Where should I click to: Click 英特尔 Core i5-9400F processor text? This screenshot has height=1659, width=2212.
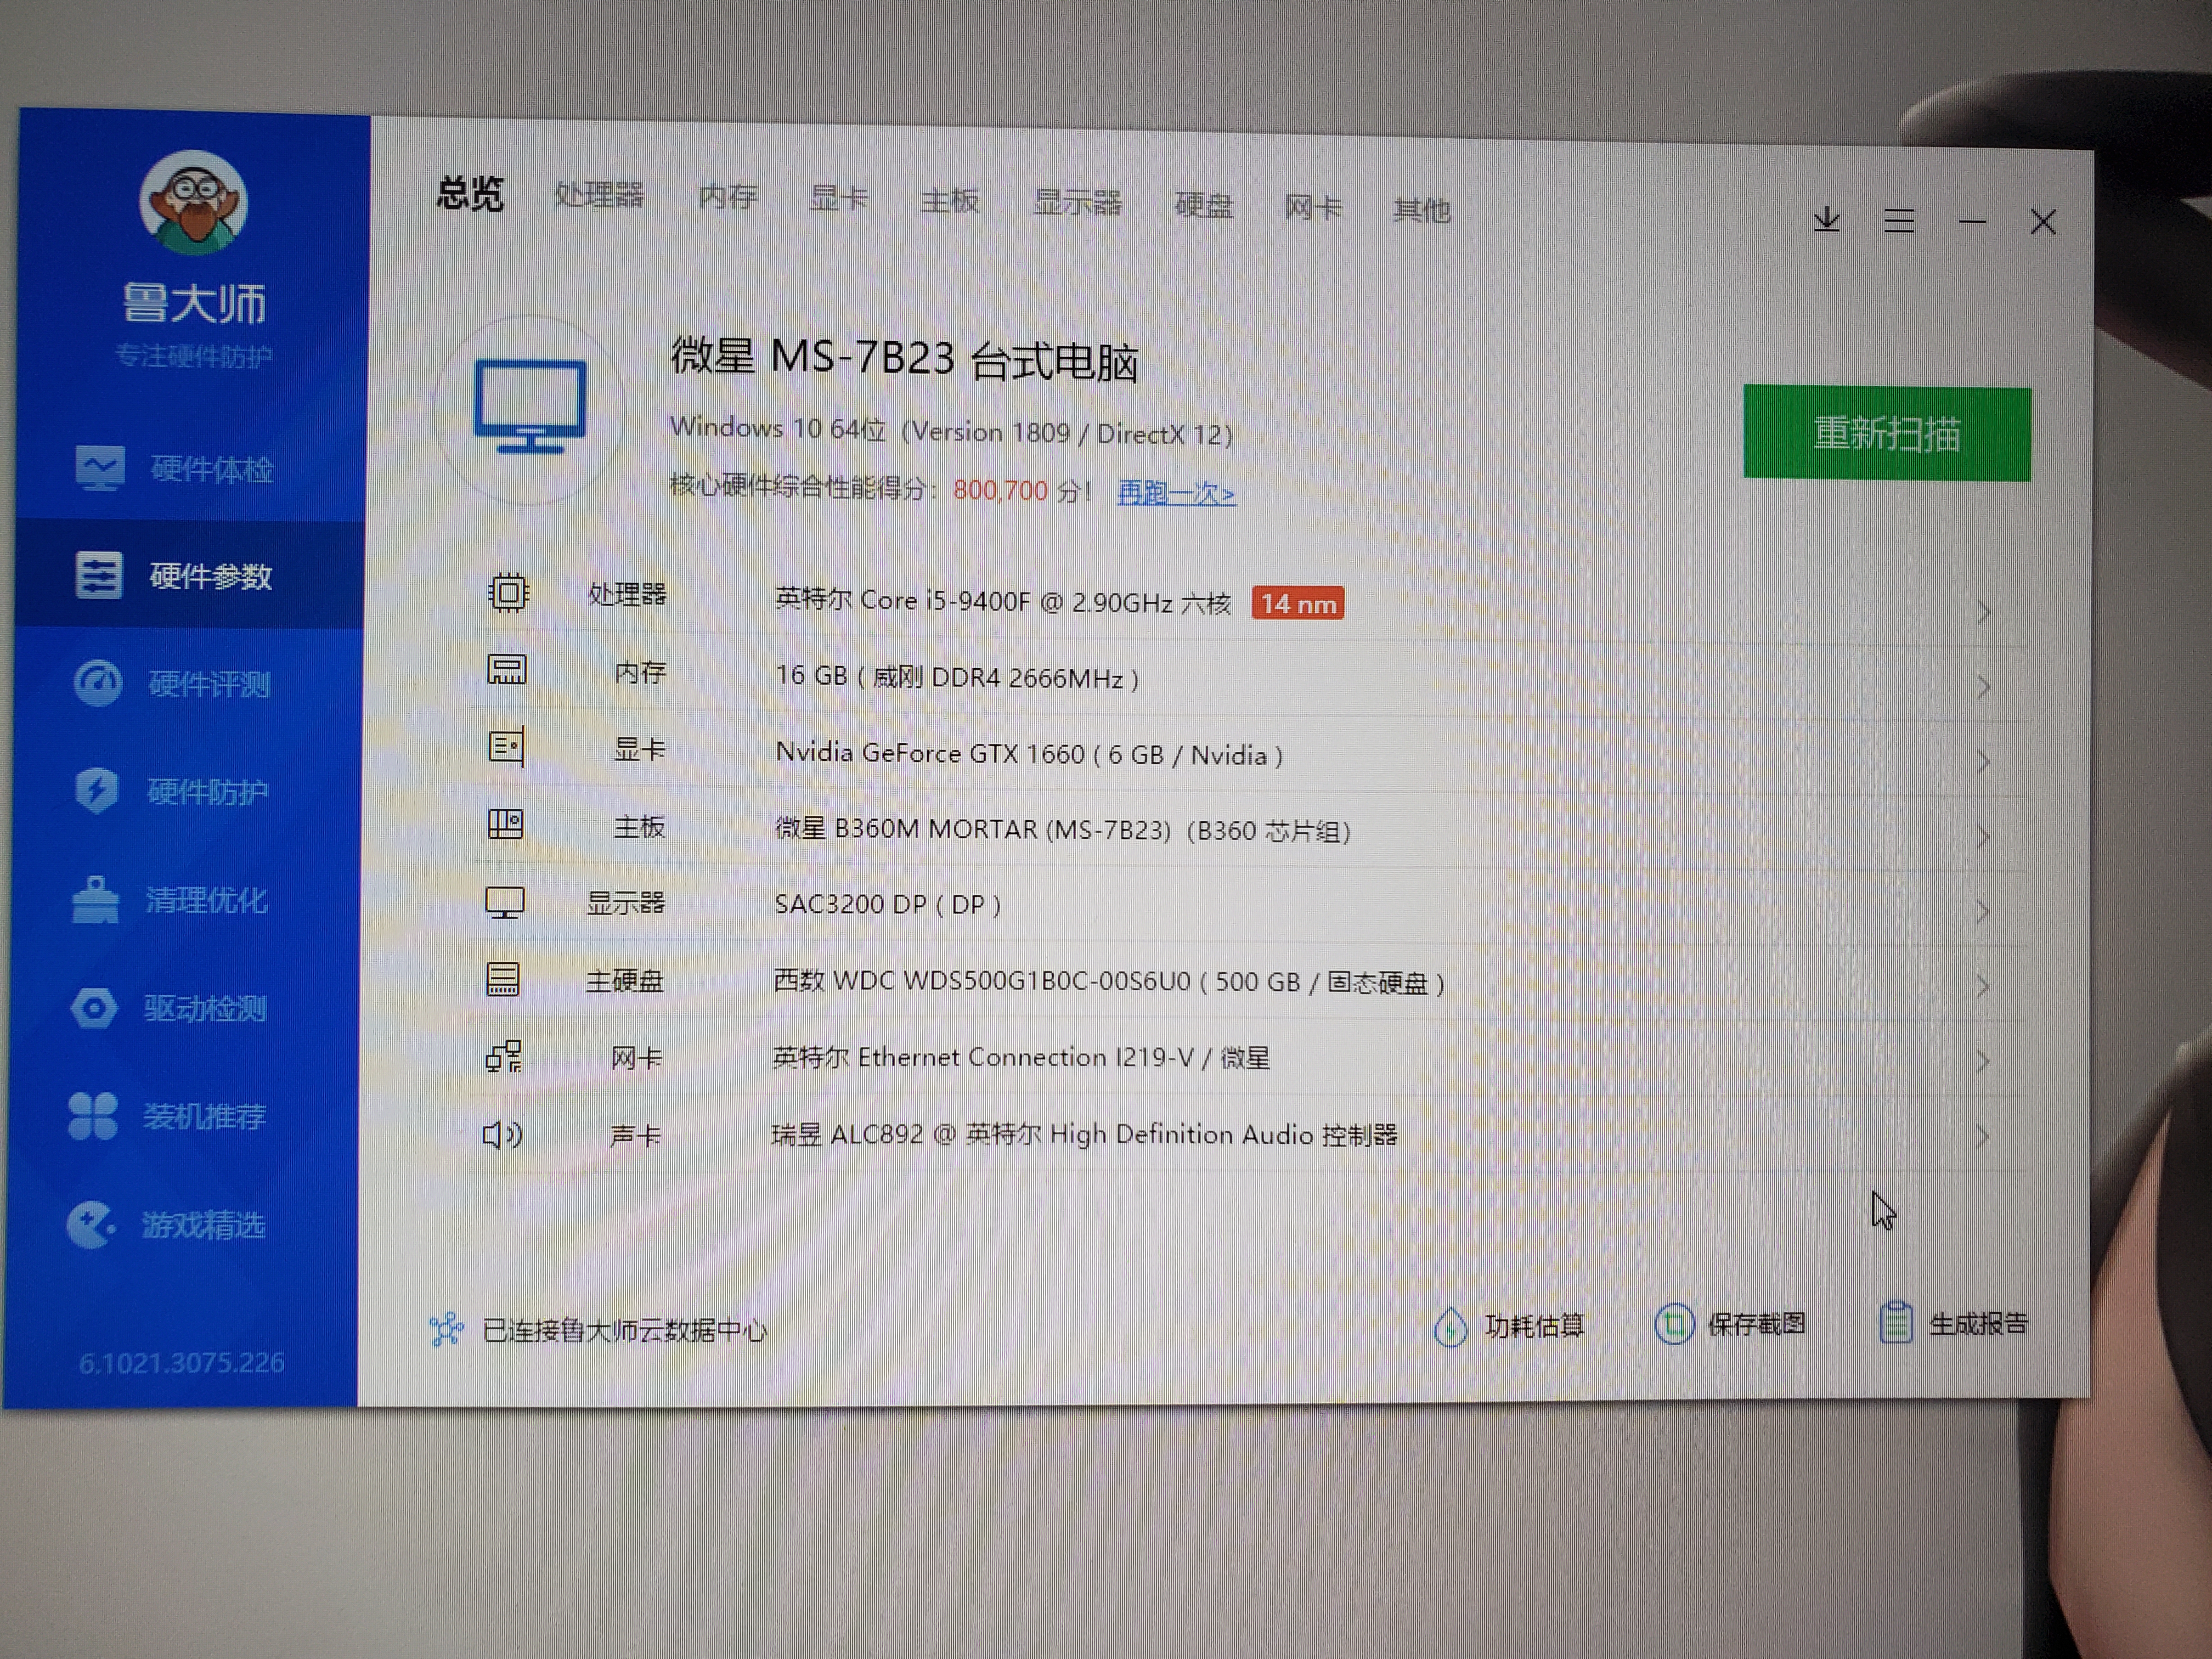(x=1002, y=601)
